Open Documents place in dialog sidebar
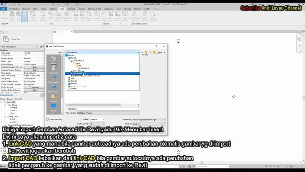Viewport: 305px width, 172px height. pos(53,69)
